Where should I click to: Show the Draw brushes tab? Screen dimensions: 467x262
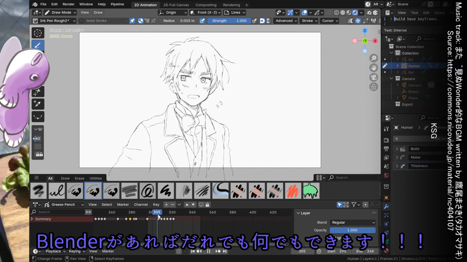(x=65, y=179)
